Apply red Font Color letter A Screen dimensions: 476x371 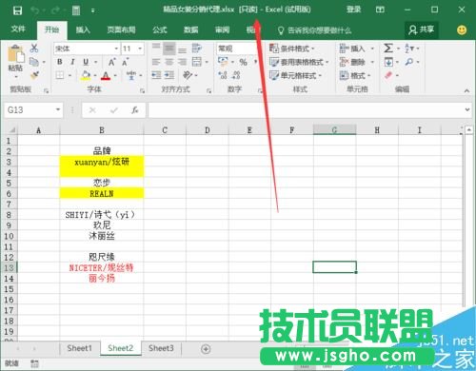106,75
